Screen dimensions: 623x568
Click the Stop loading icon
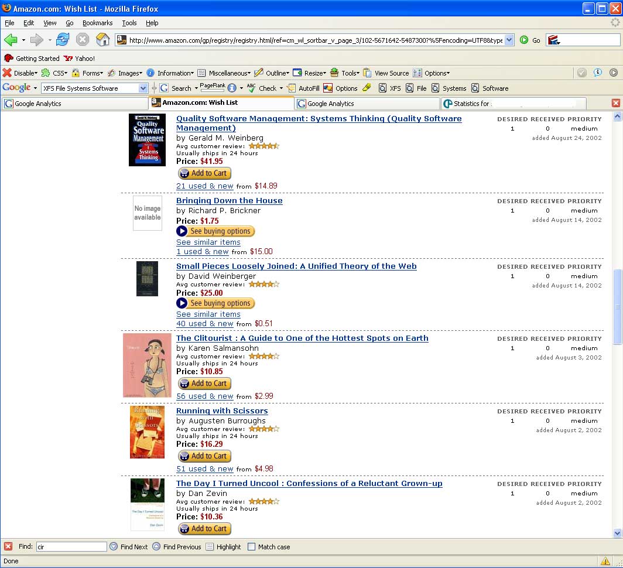(x=82, y=40)
